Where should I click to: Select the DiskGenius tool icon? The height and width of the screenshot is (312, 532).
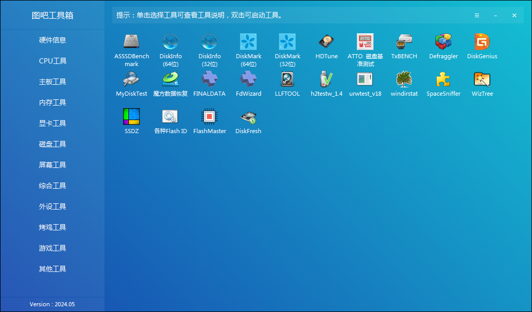pos(482,42)
